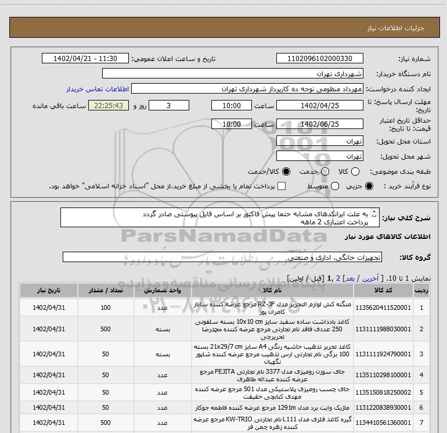The image size is (447, 433).
Task: Click scroll arrows of the description box
Action: [374, 213]
